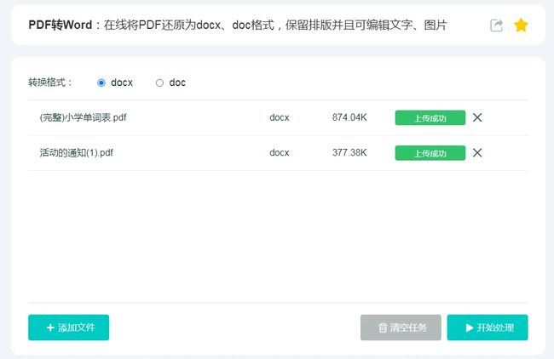
Task: Click 上传成功 status for 活动的通知(1).pdf
Action: pos(430,153)
